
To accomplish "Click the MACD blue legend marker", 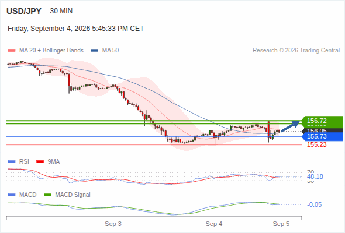I will point(12,195).
